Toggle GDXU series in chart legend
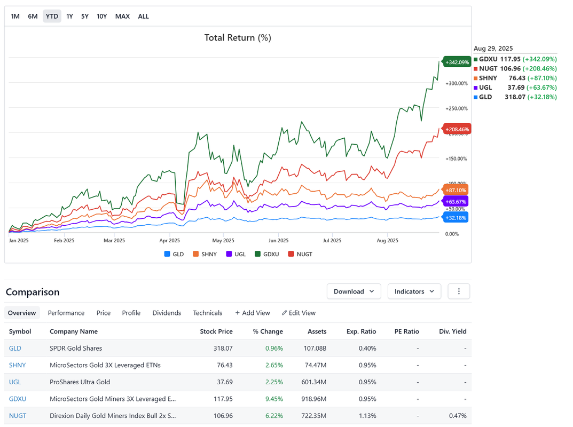 (267, 254)
